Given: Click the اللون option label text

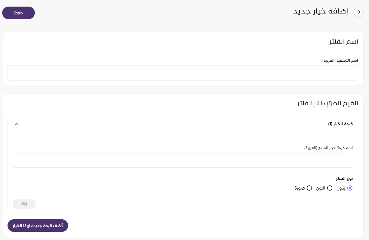Looking at the screenshot, I should (x=321, y=188).
